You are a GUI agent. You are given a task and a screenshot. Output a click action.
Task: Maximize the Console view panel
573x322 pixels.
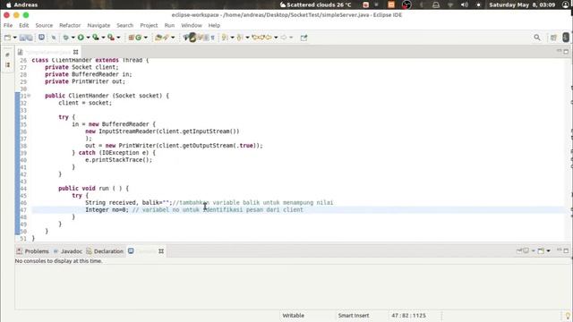pyautogui.click(x=566, y=250)
